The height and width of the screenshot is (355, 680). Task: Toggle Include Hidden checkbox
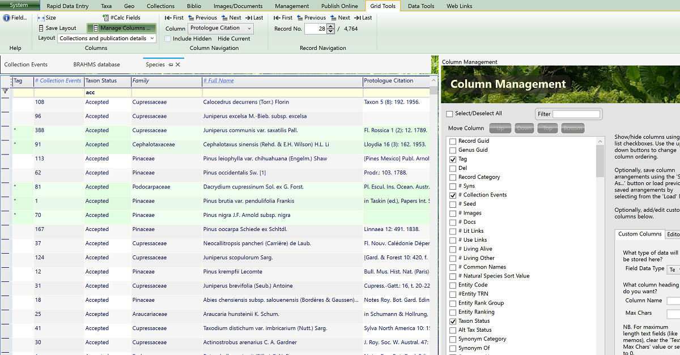(168, 39)
